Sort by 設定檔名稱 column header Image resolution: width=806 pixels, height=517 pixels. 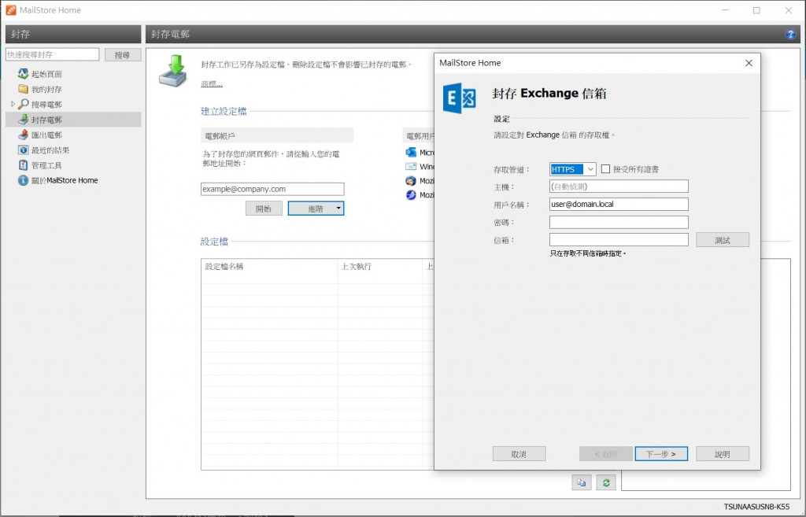click(269, 267)
